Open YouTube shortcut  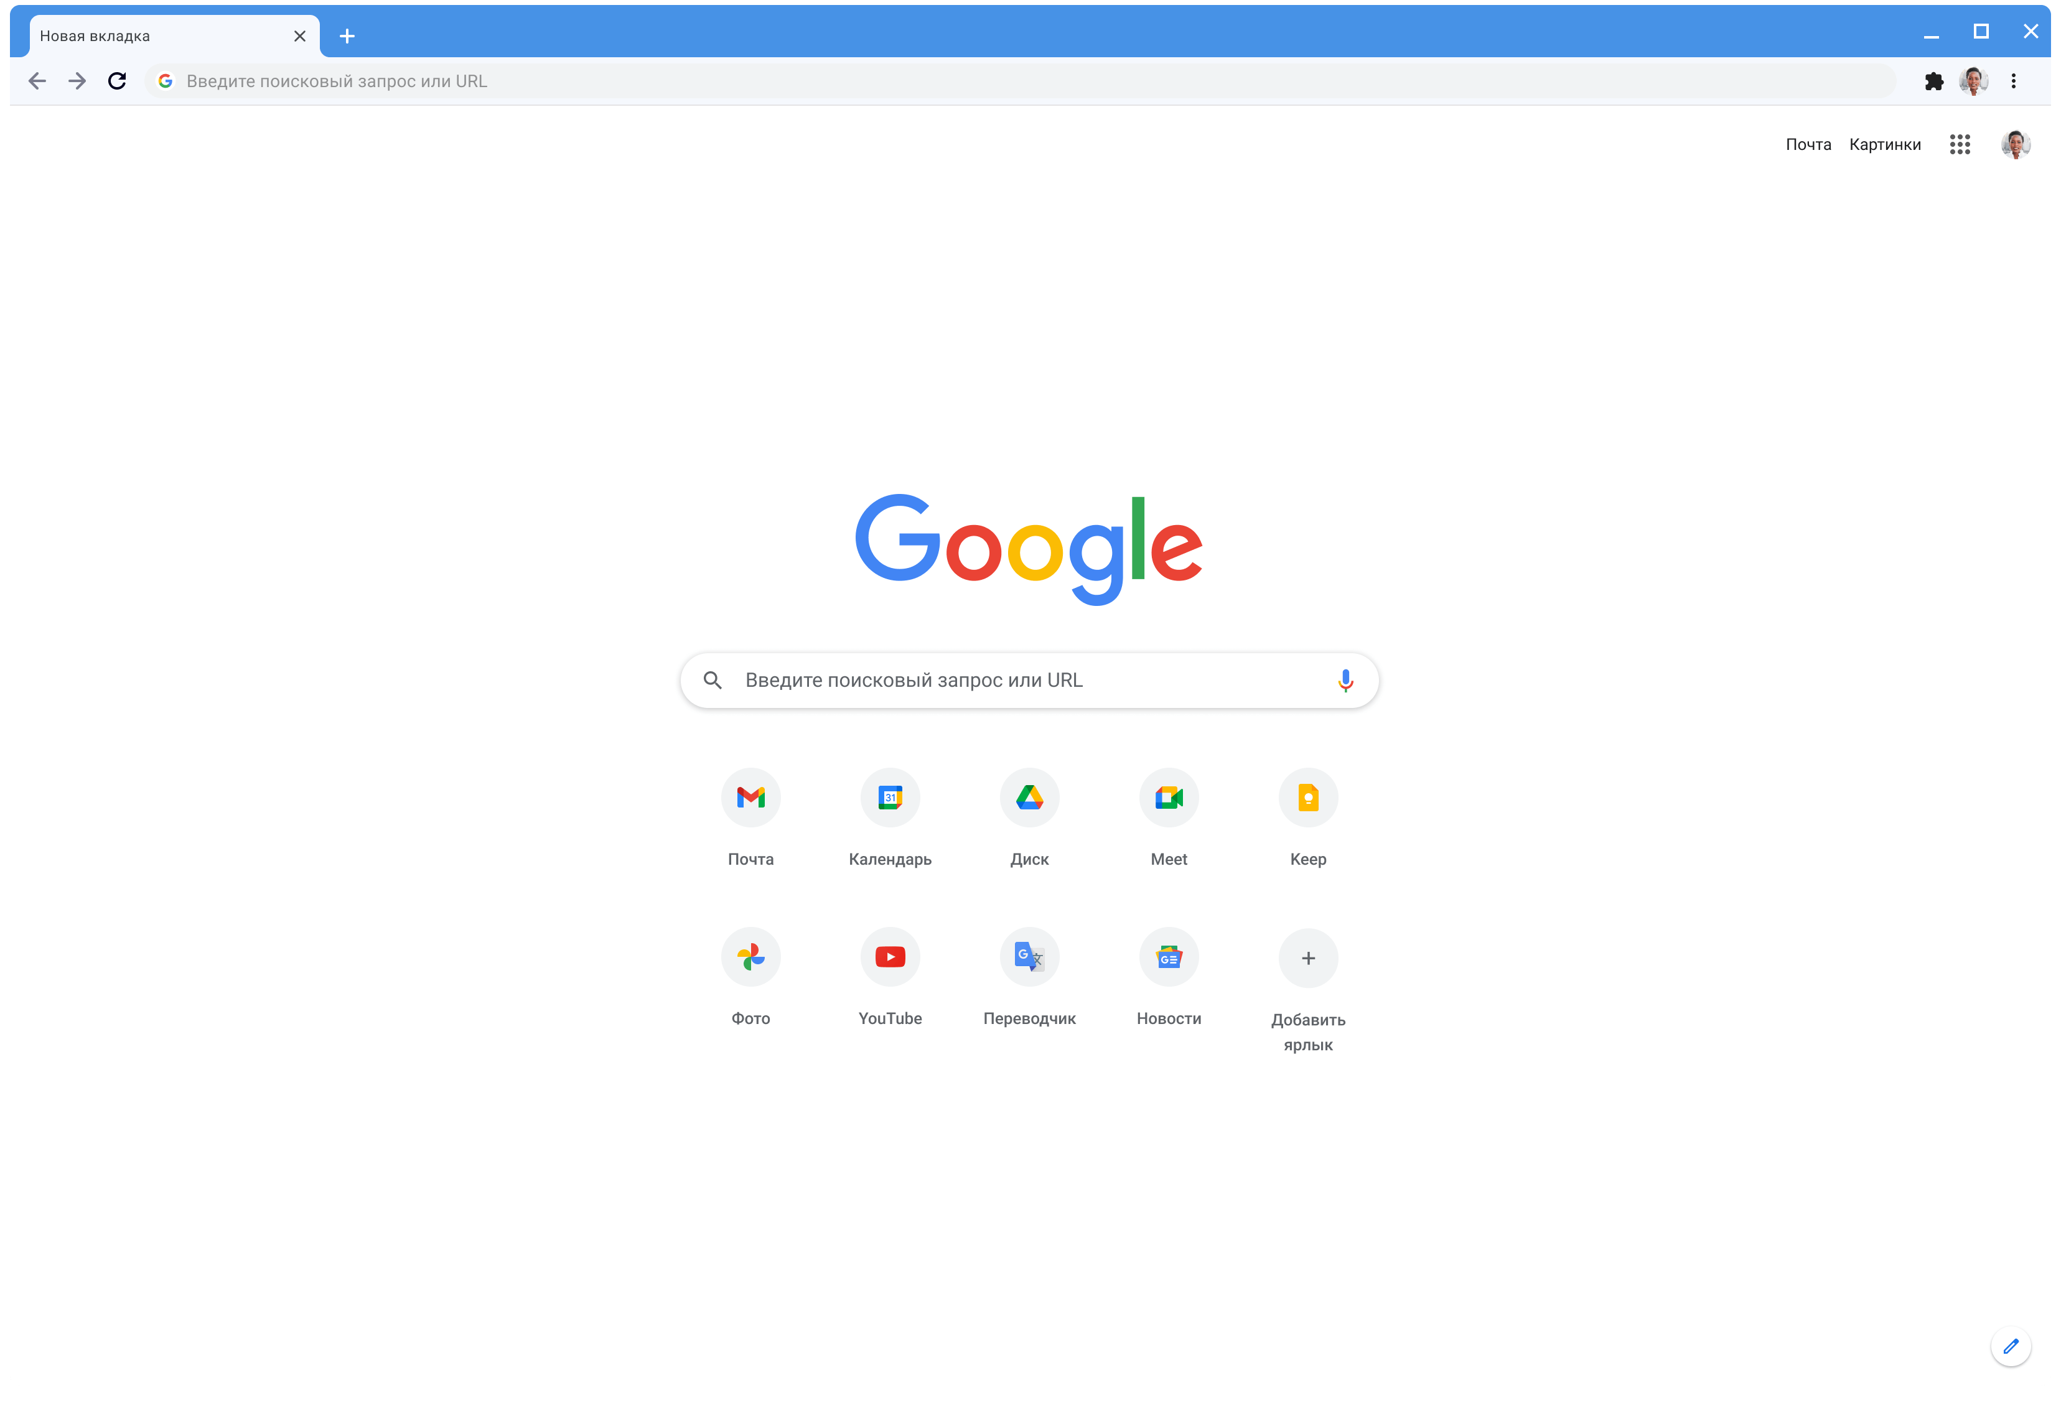click(890, 957)
